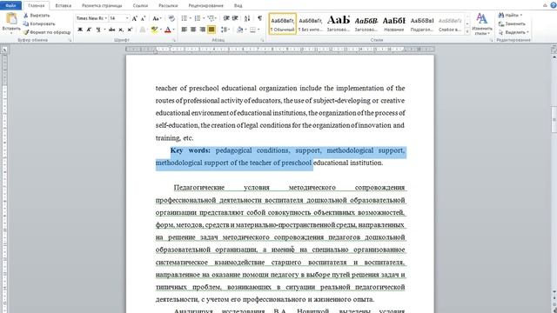Toggle subscript formatting
This screenshot has height=313, width=557.
click(121, 30)
